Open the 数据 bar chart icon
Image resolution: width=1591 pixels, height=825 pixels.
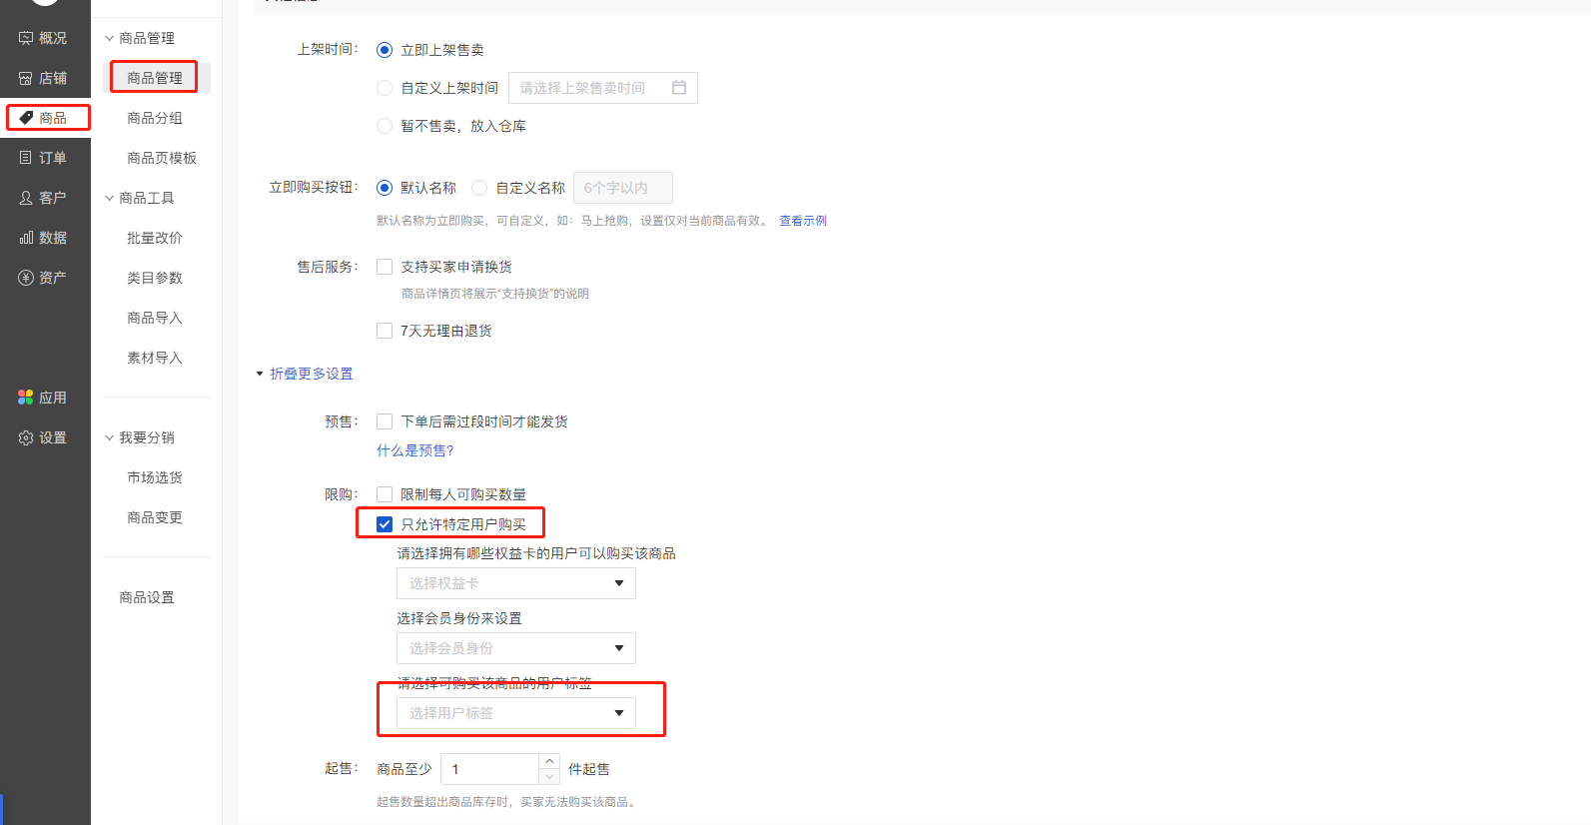[26, 238]
